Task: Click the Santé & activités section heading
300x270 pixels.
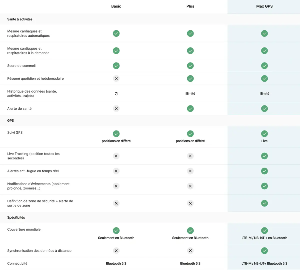Action: pyautogui.click(x=20, y=19)
